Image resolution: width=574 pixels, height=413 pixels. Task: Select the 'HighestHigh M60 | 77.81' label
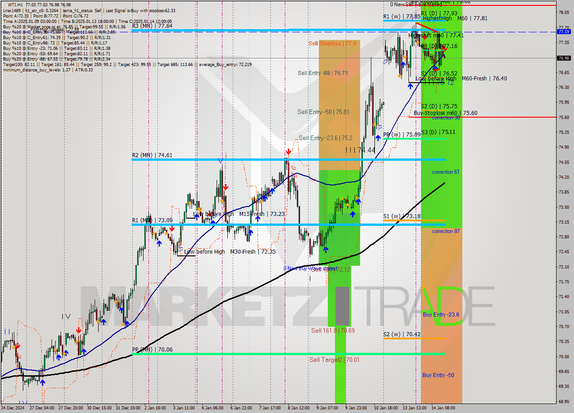coord(455,18)
